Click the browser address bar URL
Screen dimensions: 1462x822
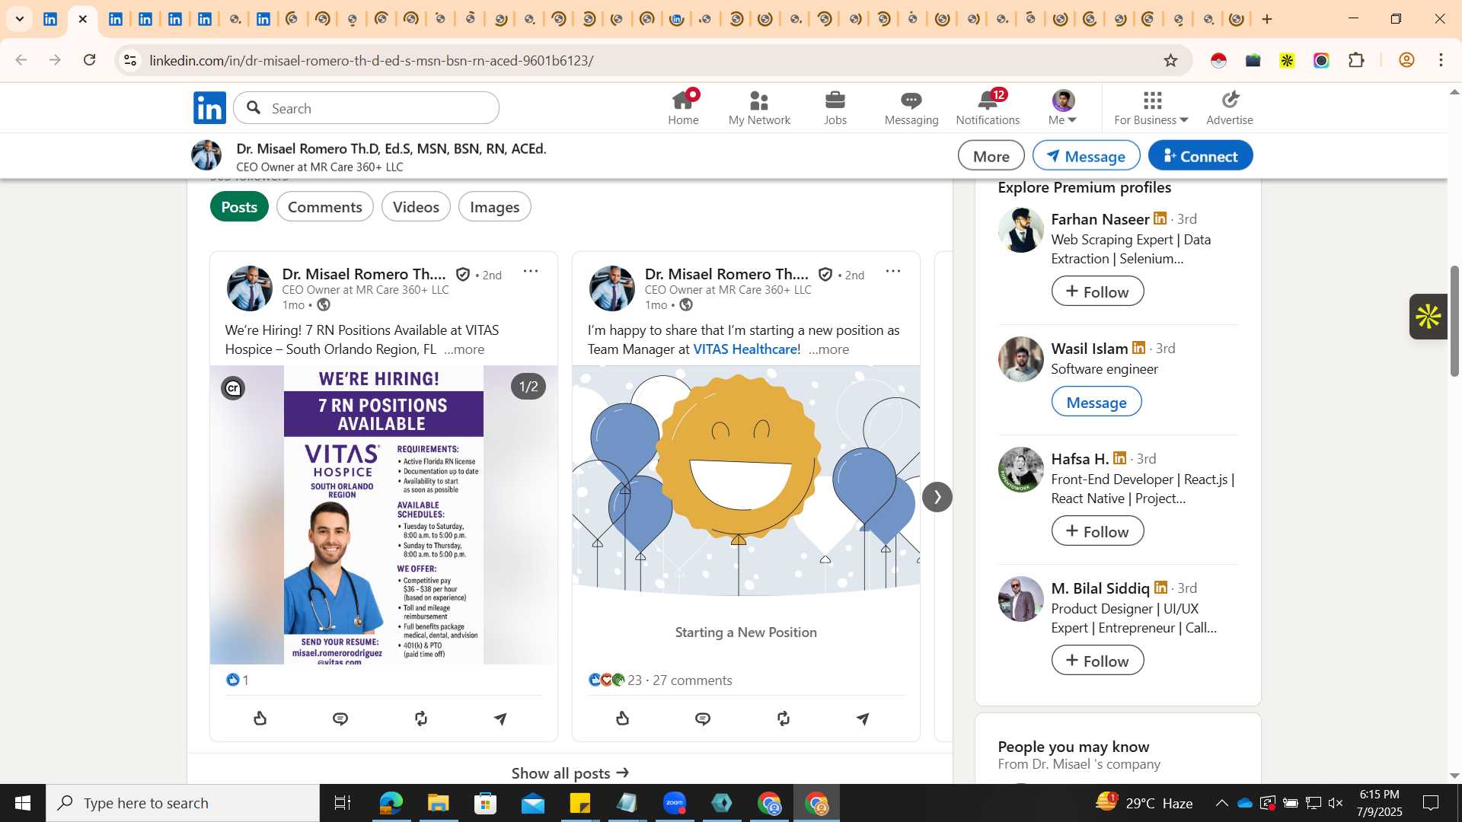(372, 60)
